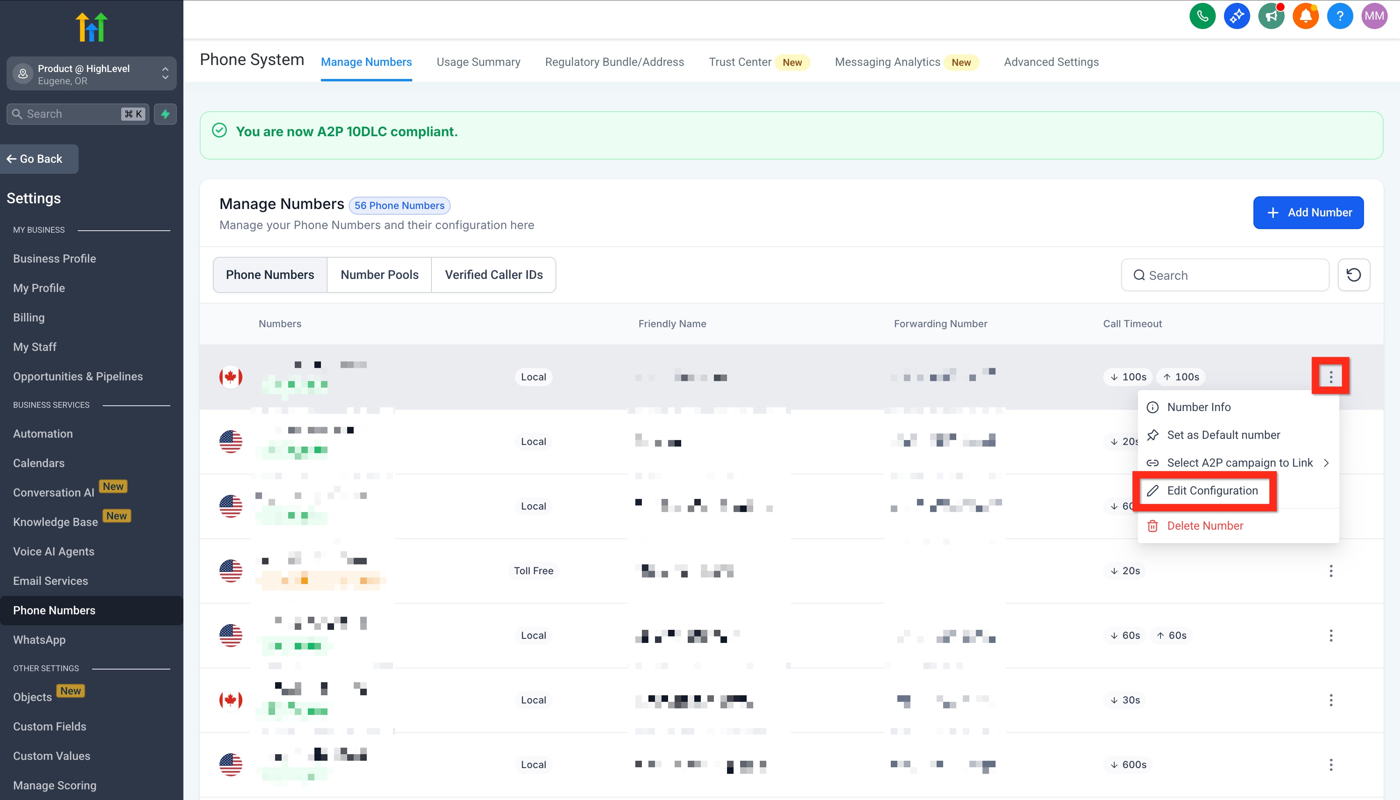Click the Go Back button
The image size is (1400, 800).
point(39,159)
